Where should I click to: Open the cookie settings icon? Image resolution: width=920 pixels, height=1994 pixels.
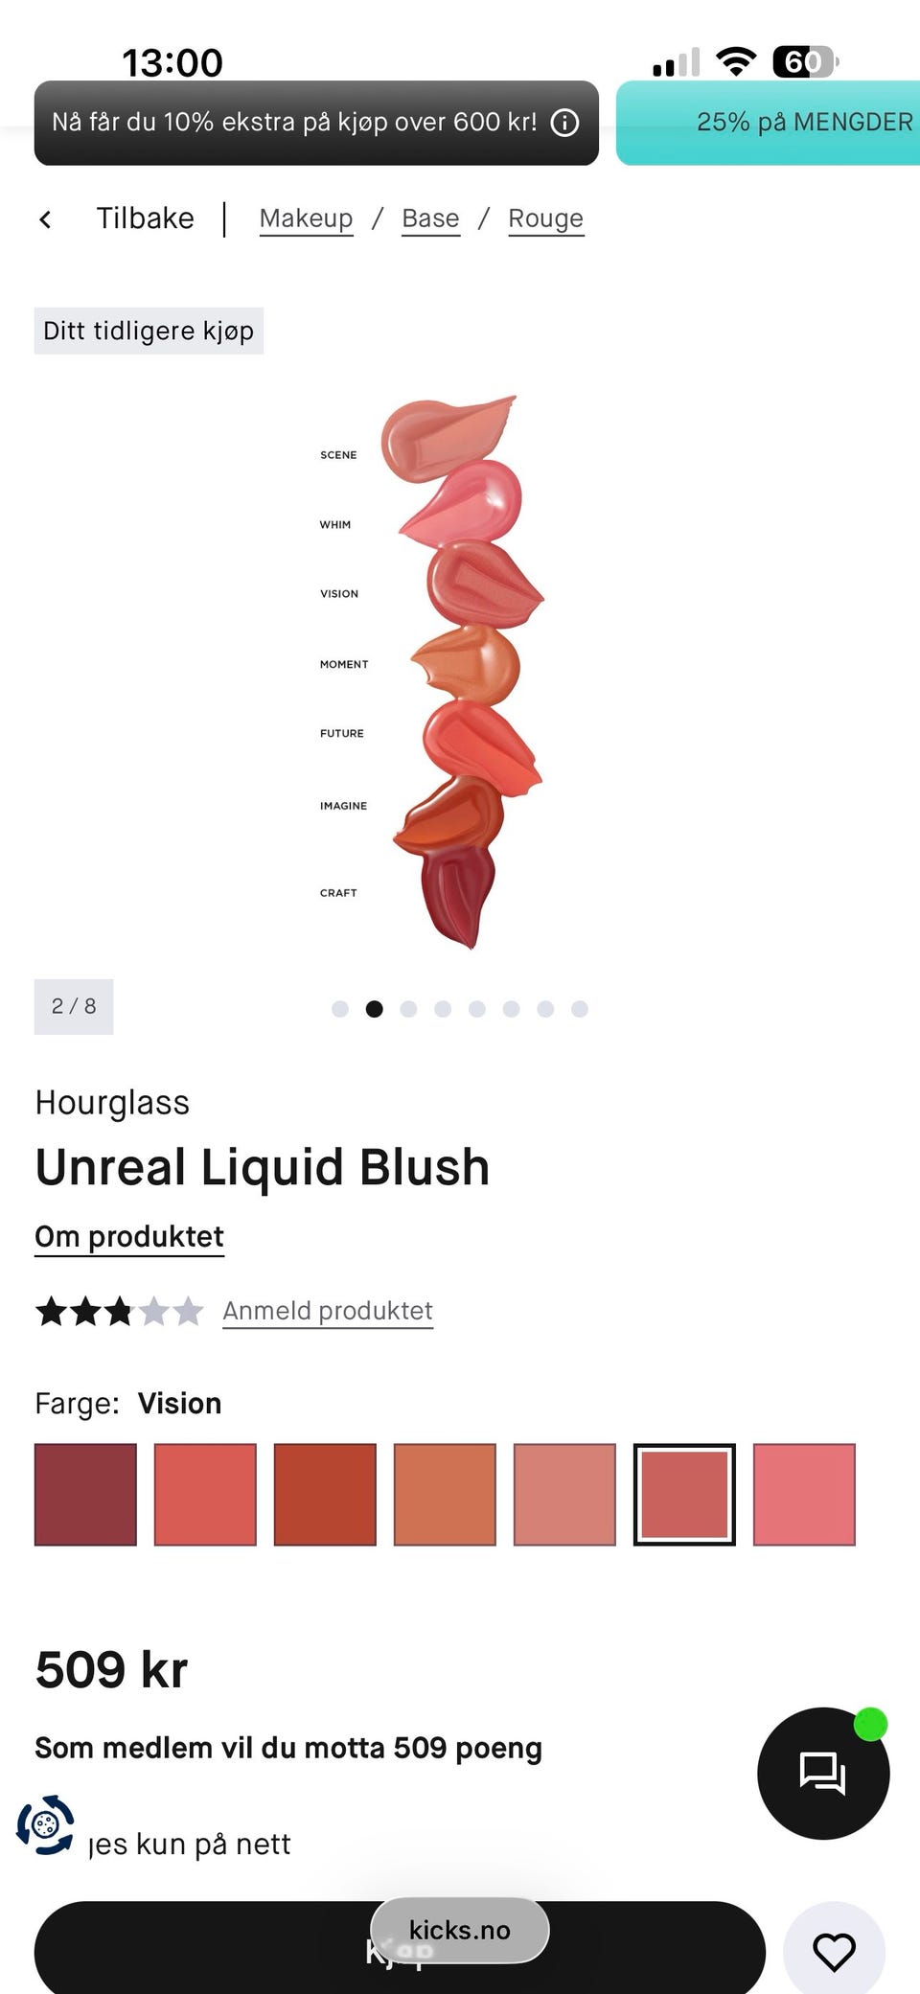45,1824
